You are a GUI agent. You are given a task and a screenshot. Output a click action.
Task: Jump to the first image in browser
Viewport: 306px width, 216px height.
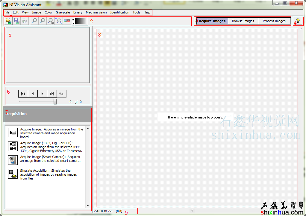(23, 94)
